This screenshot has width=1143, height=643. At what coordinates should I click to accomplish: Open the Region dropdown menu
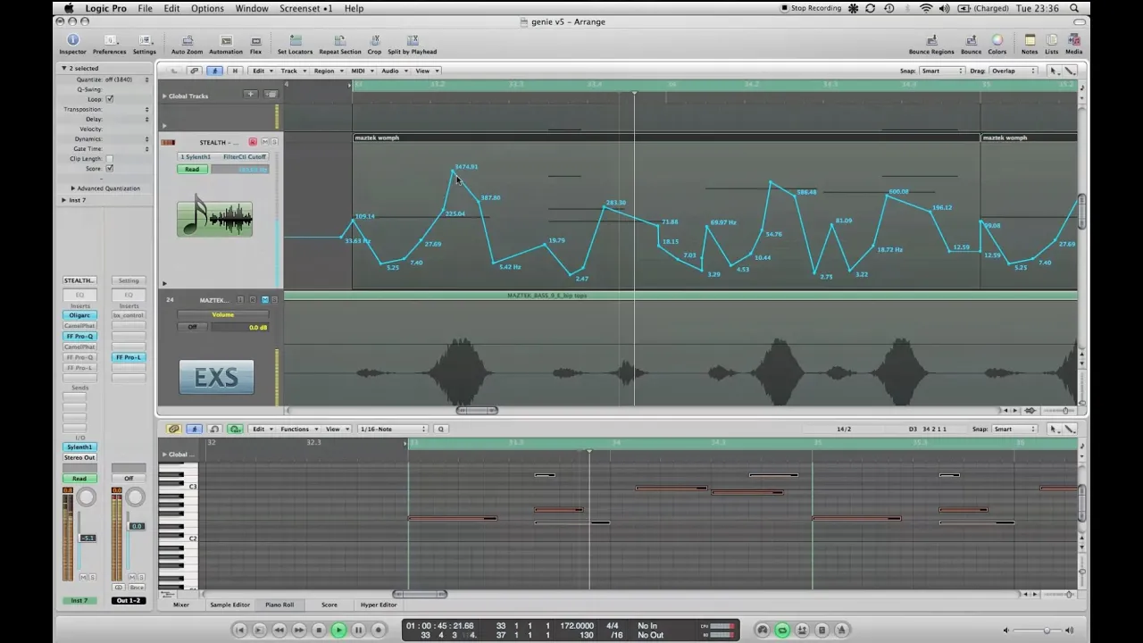click(327, 71)
